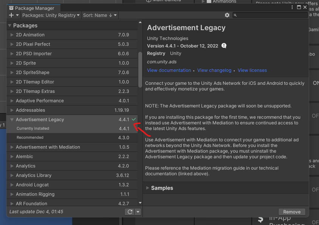This screenshot has height=225, width=319.
Task: Click the version warning info icon
Action: click(224, 46)
